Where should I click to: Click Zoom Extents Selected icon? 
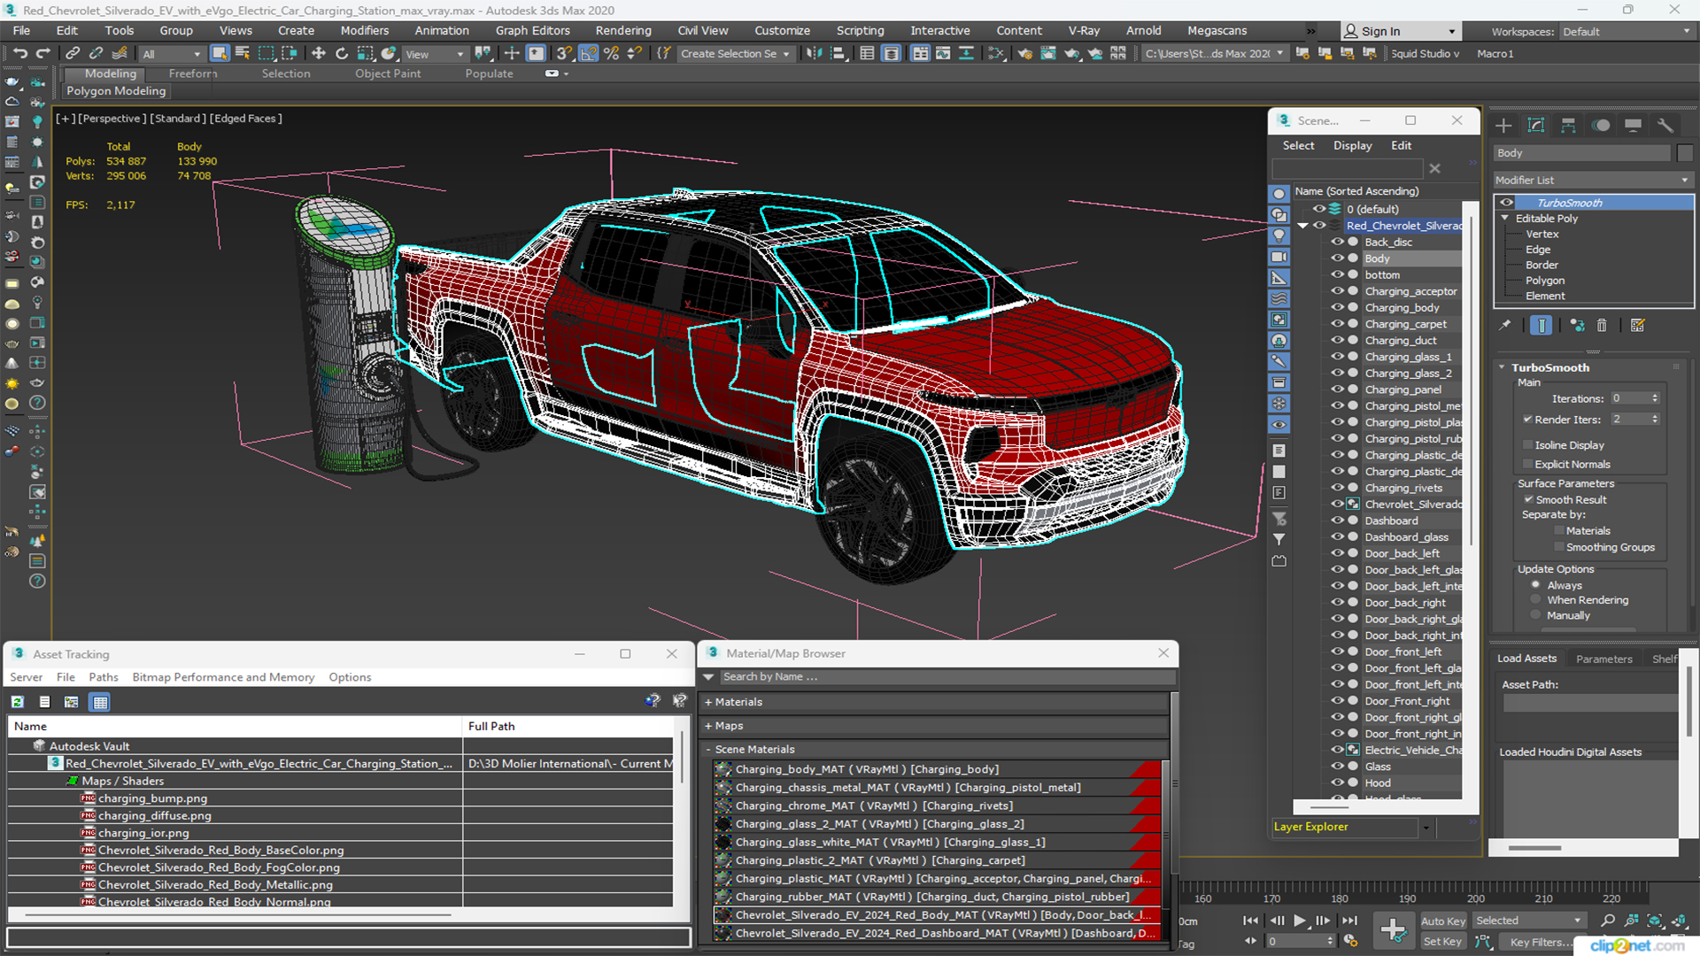(1654, 921)
